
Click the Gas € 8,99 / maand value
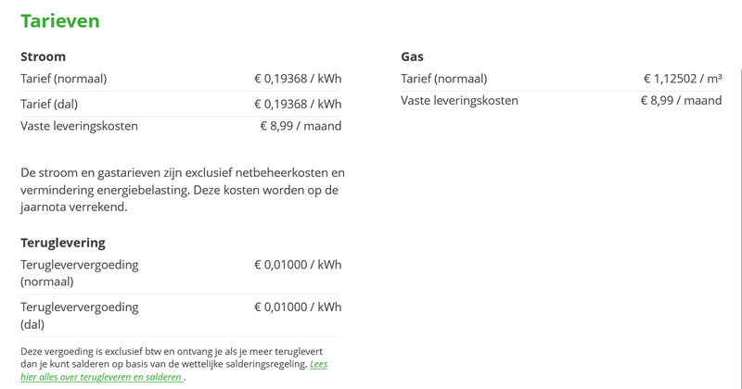681,100
